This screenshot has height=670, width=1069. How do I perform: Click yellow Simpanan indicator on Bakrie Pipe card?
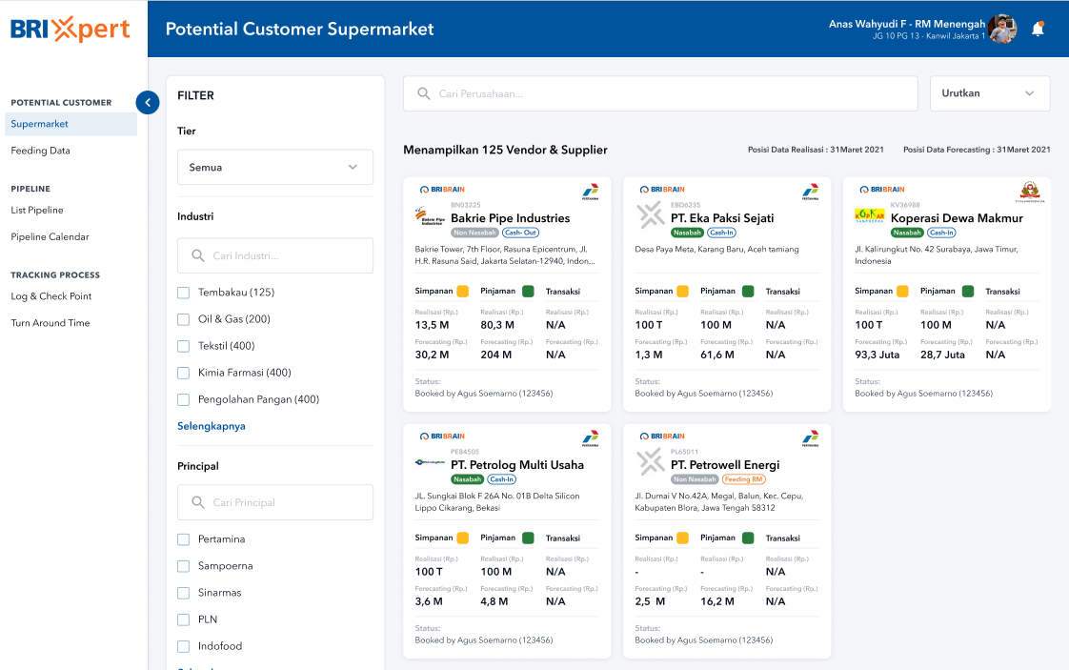click(x=462, y=292)
